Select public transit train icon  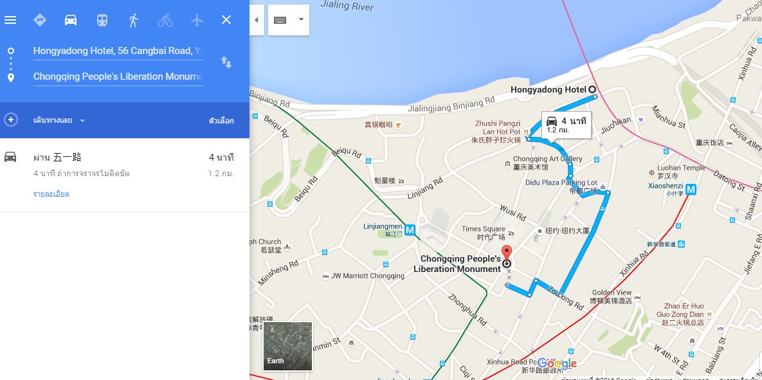102,20
